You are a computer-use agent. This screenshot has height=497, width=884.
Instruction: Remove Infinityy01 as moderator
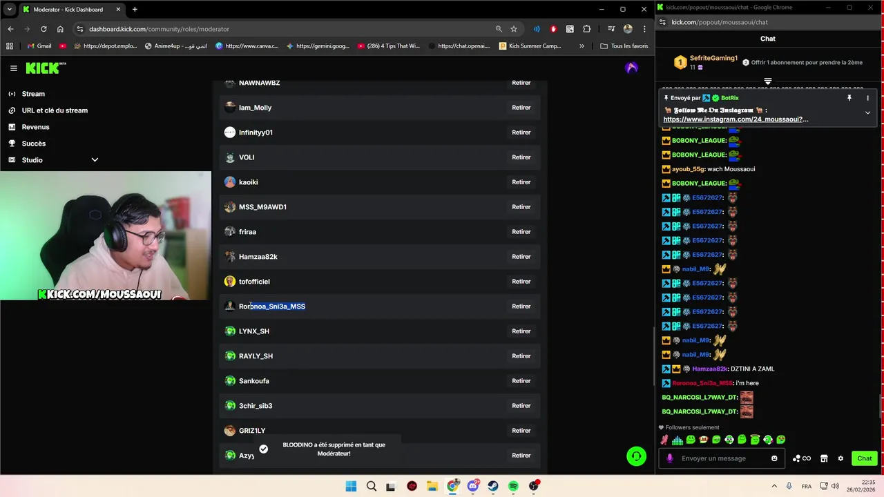click(x=521, y=133)
